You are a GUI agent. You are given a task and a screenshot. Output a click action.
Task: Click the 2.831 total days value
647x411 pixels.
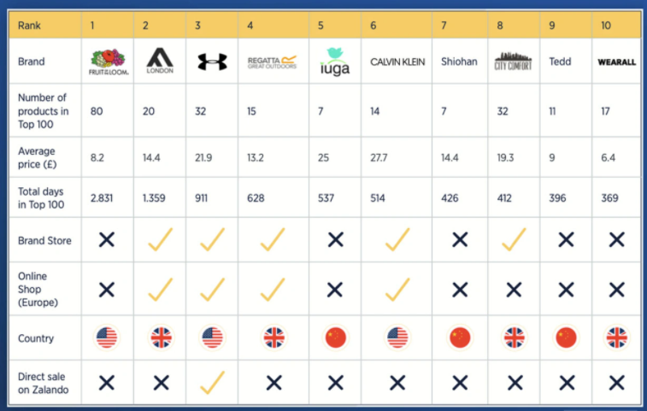point(103,197)
